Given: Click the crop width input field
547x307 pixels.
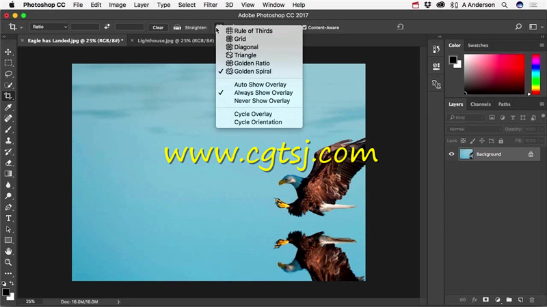Looking at the screenshot, I should pyautogui.click(x=85, y=27).
